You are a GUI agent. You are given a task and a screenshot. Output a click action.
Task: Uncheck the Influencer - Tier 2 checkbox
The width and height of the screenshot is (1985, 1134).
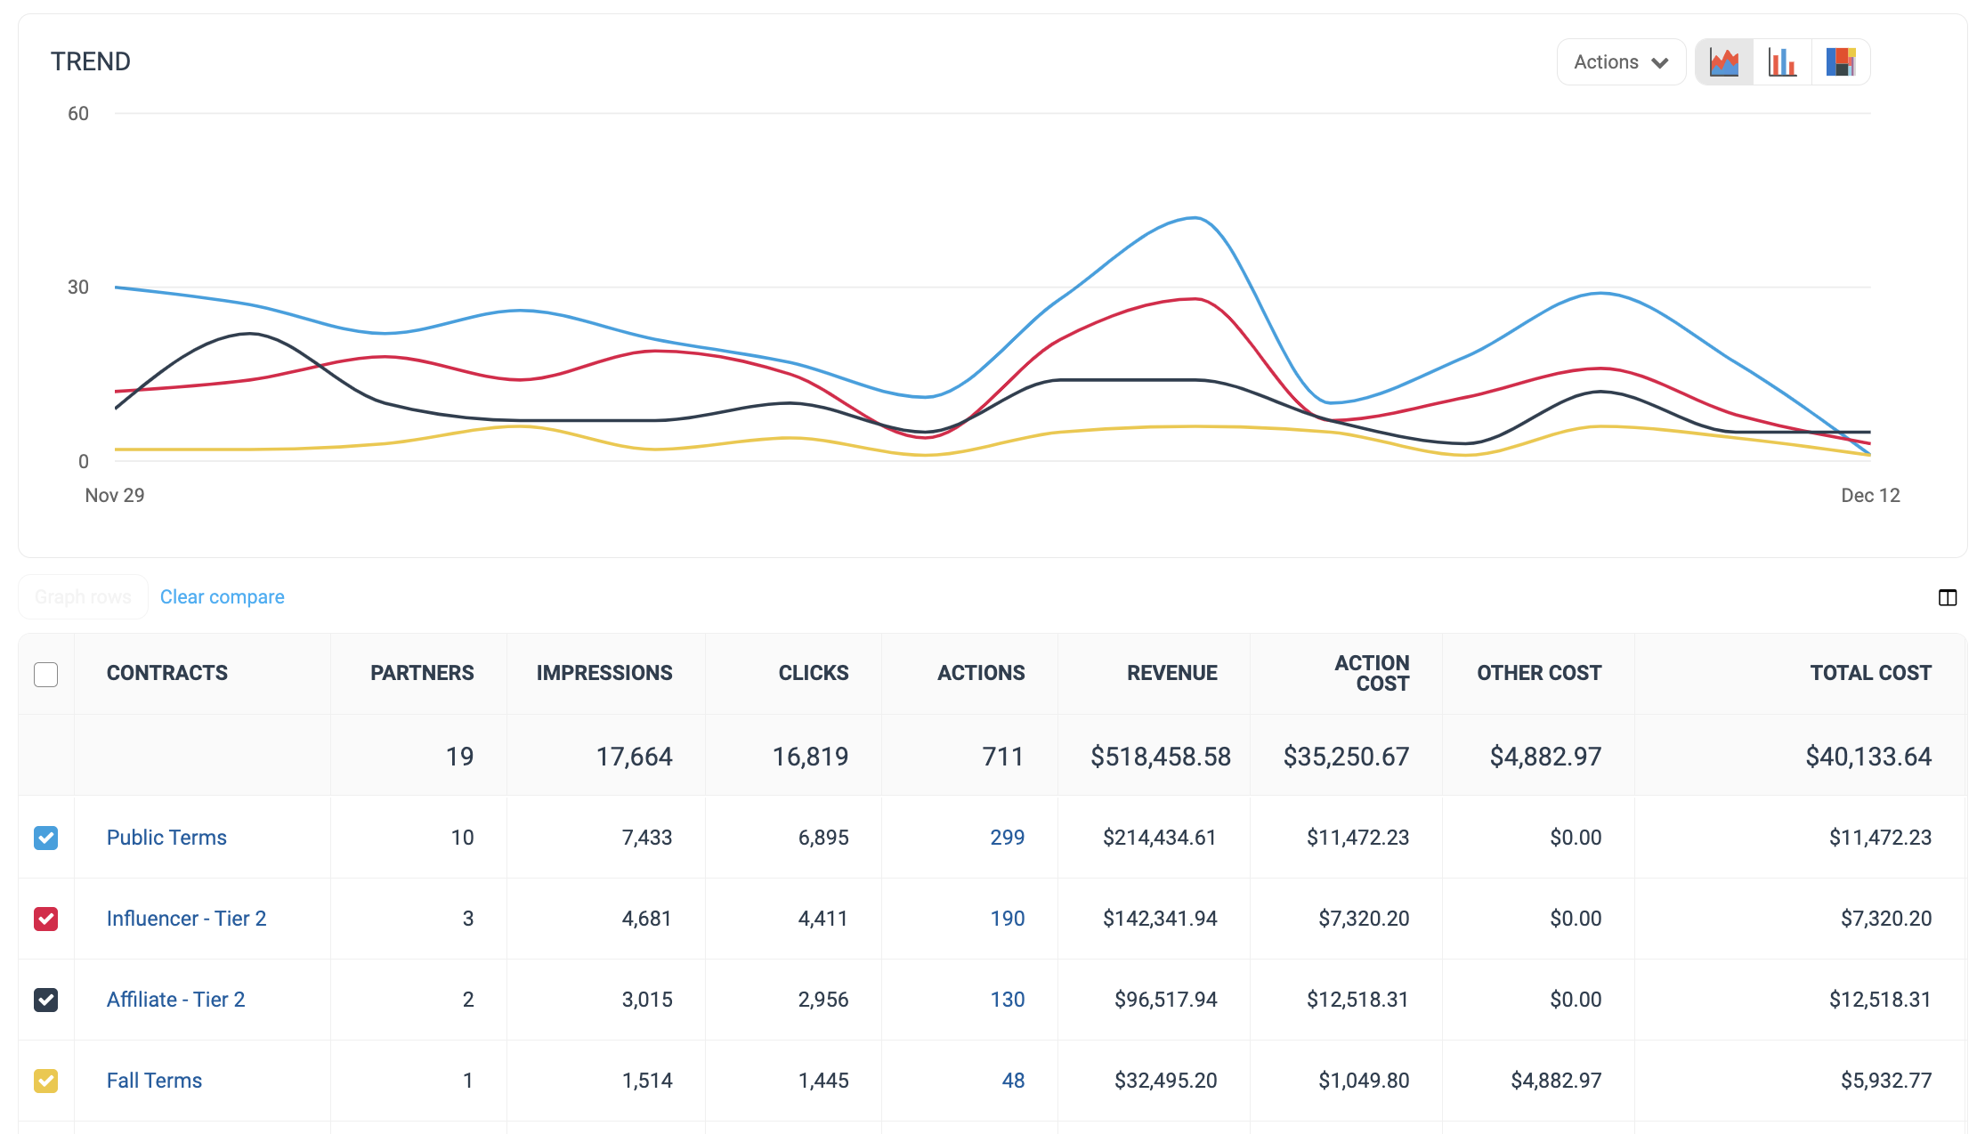(46, 919)
